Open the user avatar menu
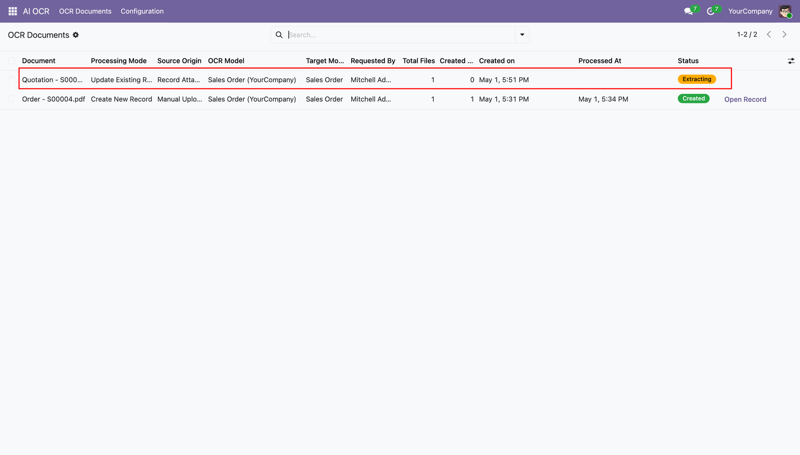 tap(785, 11)
